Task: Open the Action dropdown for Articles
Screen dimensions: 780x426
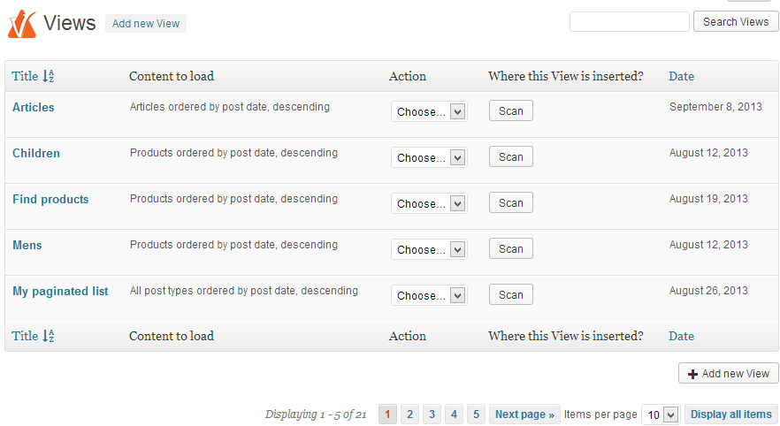Action: (x=429, y=111)
